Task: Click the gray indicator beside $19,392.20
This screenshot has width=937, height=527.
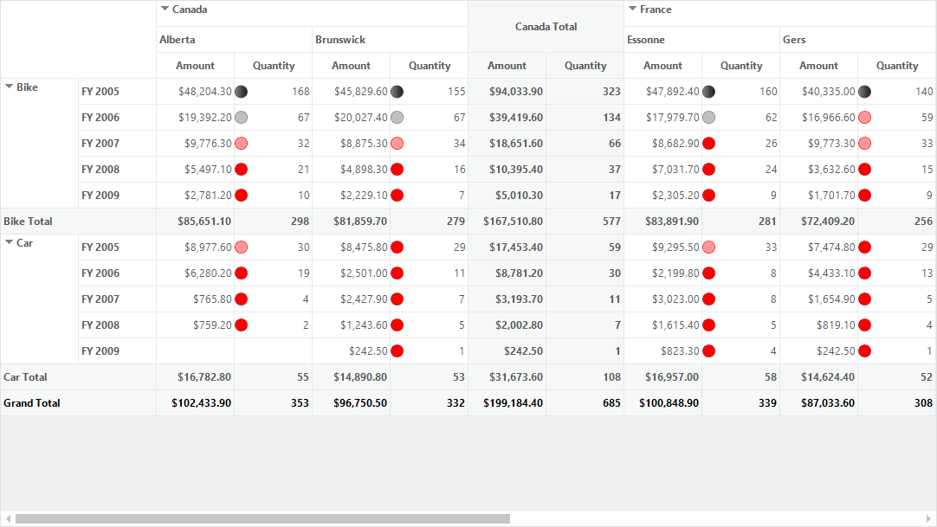Action: 242,118
